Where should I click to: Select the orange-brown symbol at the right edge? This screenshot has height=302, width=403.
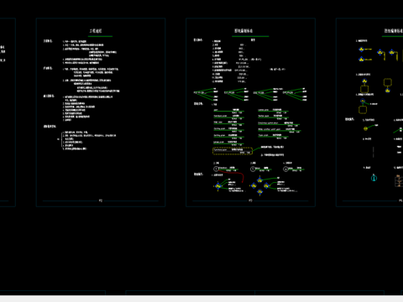coord(399,180)
